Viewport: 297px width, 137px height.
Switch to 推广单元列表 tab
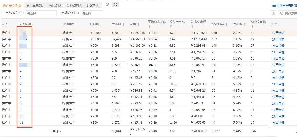coord(36,6)
